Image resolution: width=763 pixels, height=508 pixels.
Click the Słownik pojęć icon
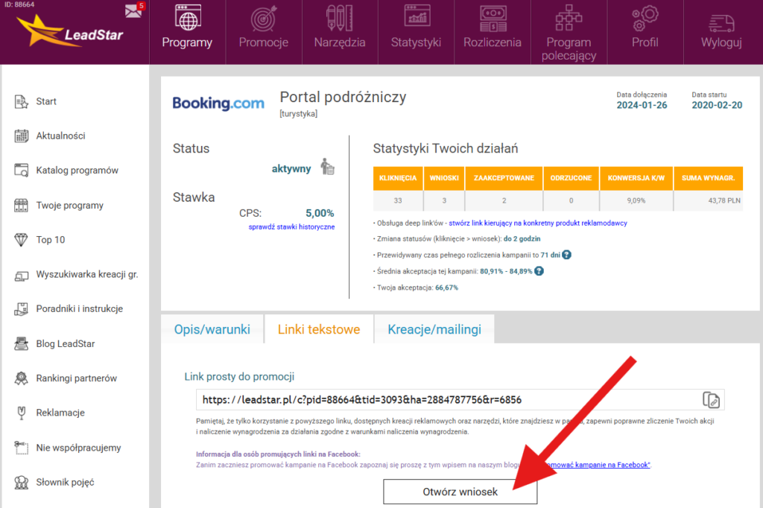[x=21, y=482]
